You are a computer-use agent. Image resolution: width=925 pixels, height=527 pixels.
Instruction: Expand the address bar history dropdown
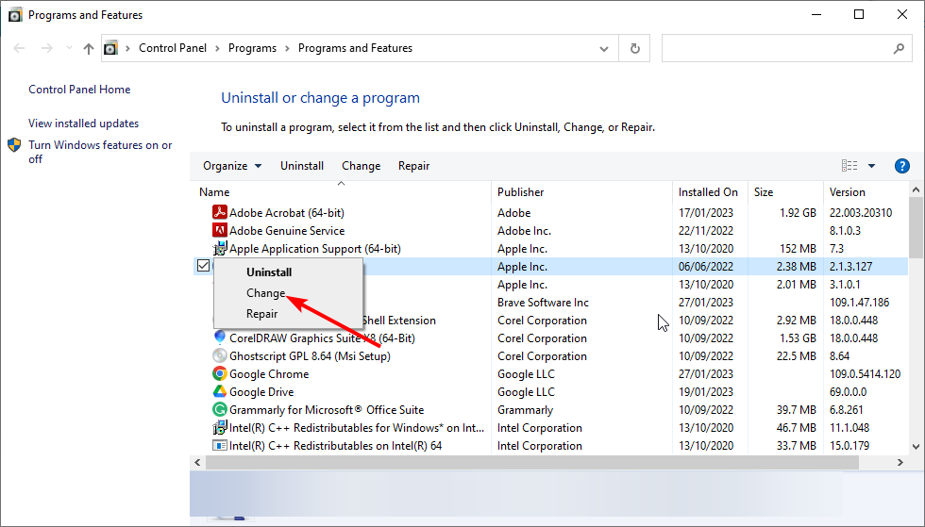(604, 49)
